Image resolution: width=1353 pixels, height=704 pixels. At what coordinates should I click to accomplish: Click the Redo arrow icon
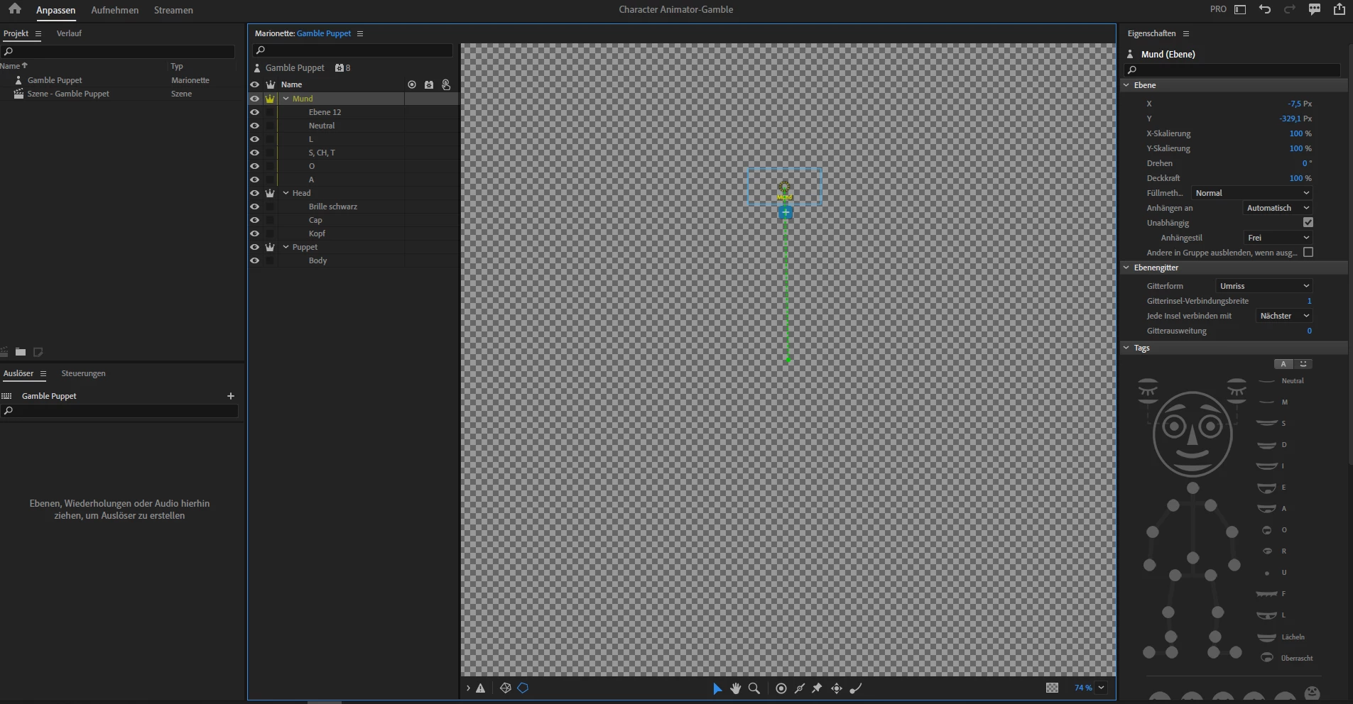[x=1290, y=9]
